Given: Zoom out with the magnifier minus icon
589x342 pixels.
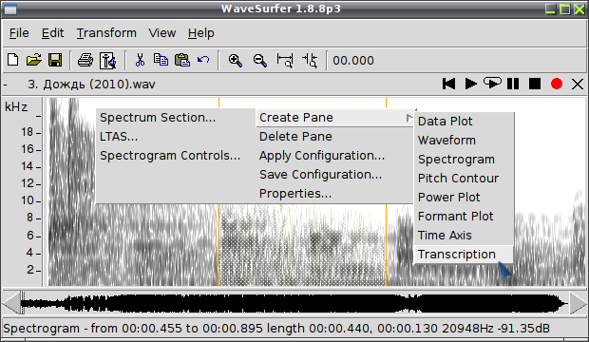Looking at the screenshot, I should 260,60.
